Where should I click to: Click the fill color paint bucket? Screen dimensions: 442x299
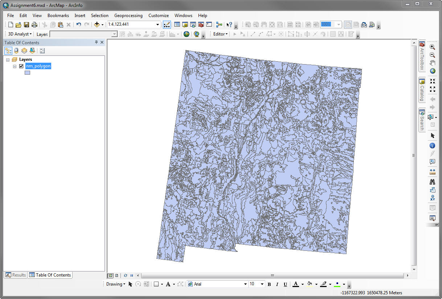[x=310, y=284]
